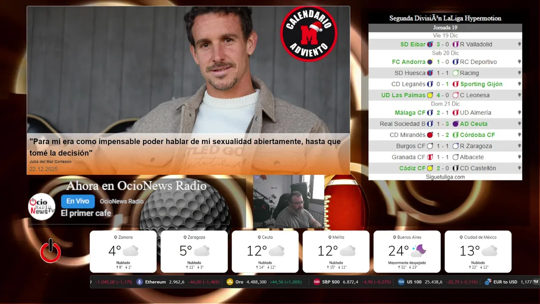Click the S&P 500 ticker name

tap(331, 282)
